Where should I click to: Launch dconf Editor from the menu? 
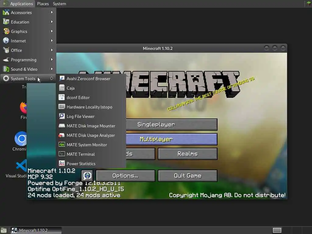pyautogui.click(x=91, y=97)
